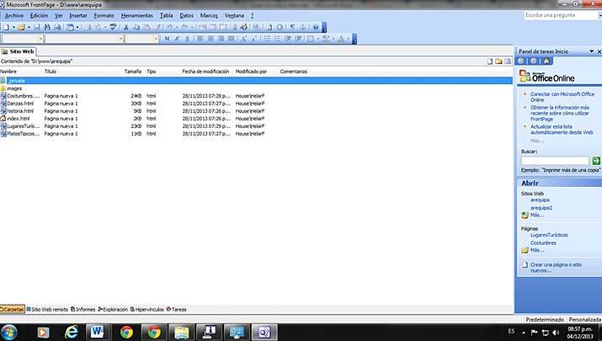Open the Font name dropdown

[120, 39]
